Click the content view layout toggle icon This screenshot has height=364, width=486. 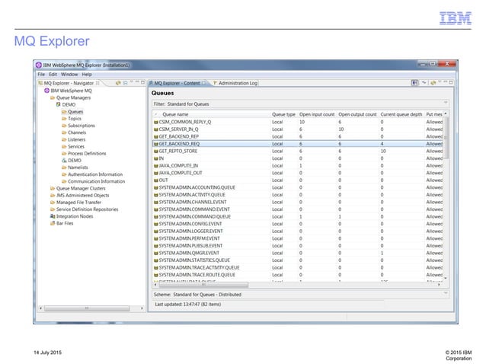tap(414, 83)
